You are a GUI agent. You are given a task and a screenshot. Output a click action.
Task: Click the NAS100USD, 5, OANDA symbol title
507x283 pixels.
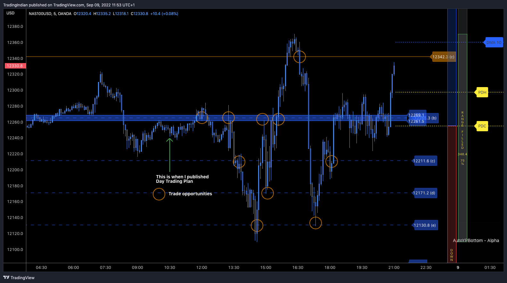pyautogui.click(x=50, y=14)
